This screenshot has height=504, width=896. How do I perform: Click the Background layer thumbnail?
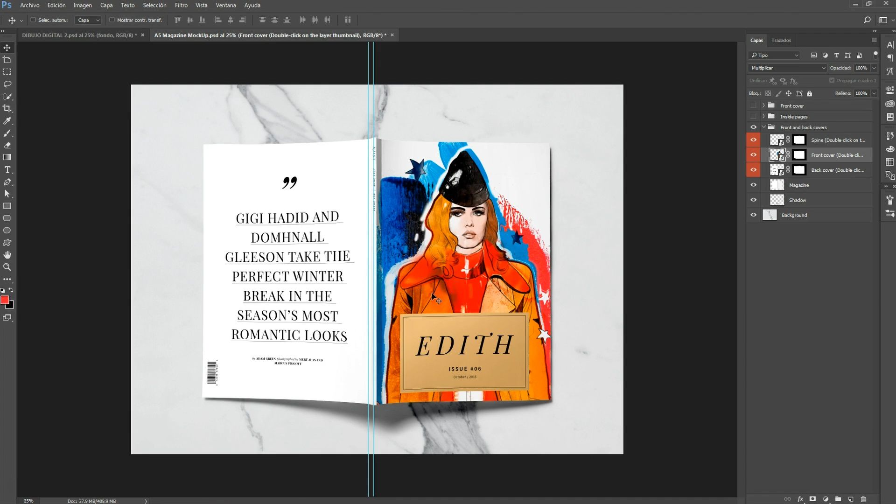point(770,215)
